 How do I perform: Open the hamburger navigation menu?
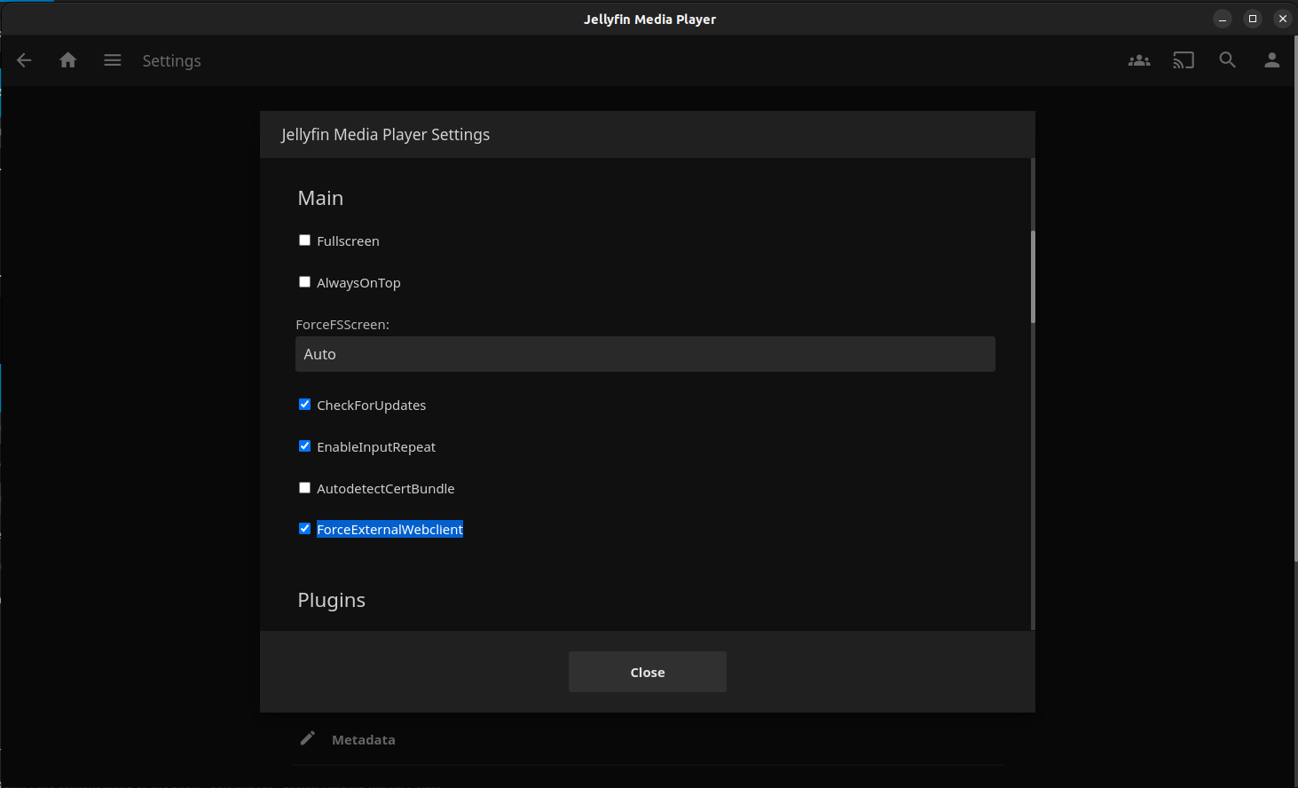pyautogui.click(x=112, y=60)
